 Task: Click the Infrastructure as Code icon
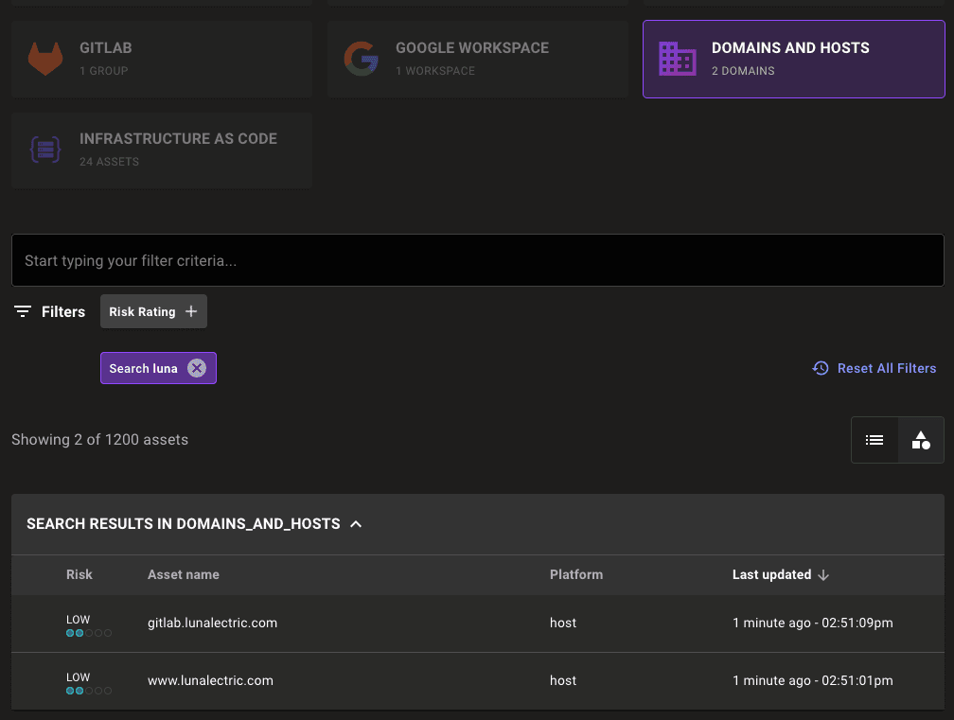pos(44,149)
